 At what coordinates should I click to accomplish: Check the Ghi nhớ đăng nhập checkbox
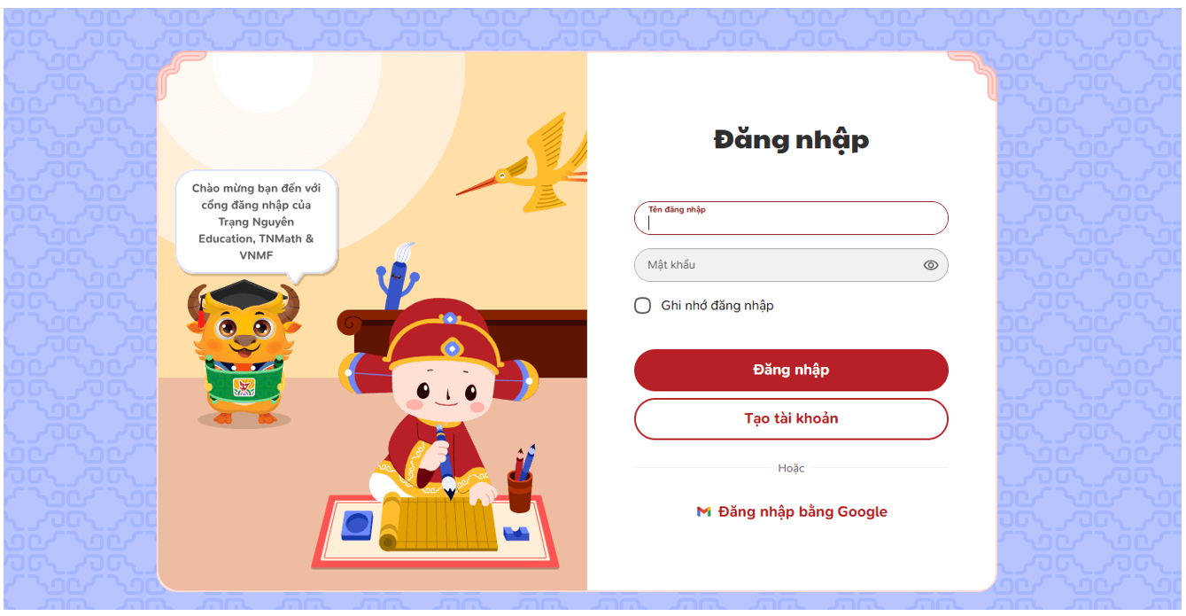click(x=643, y=306)
